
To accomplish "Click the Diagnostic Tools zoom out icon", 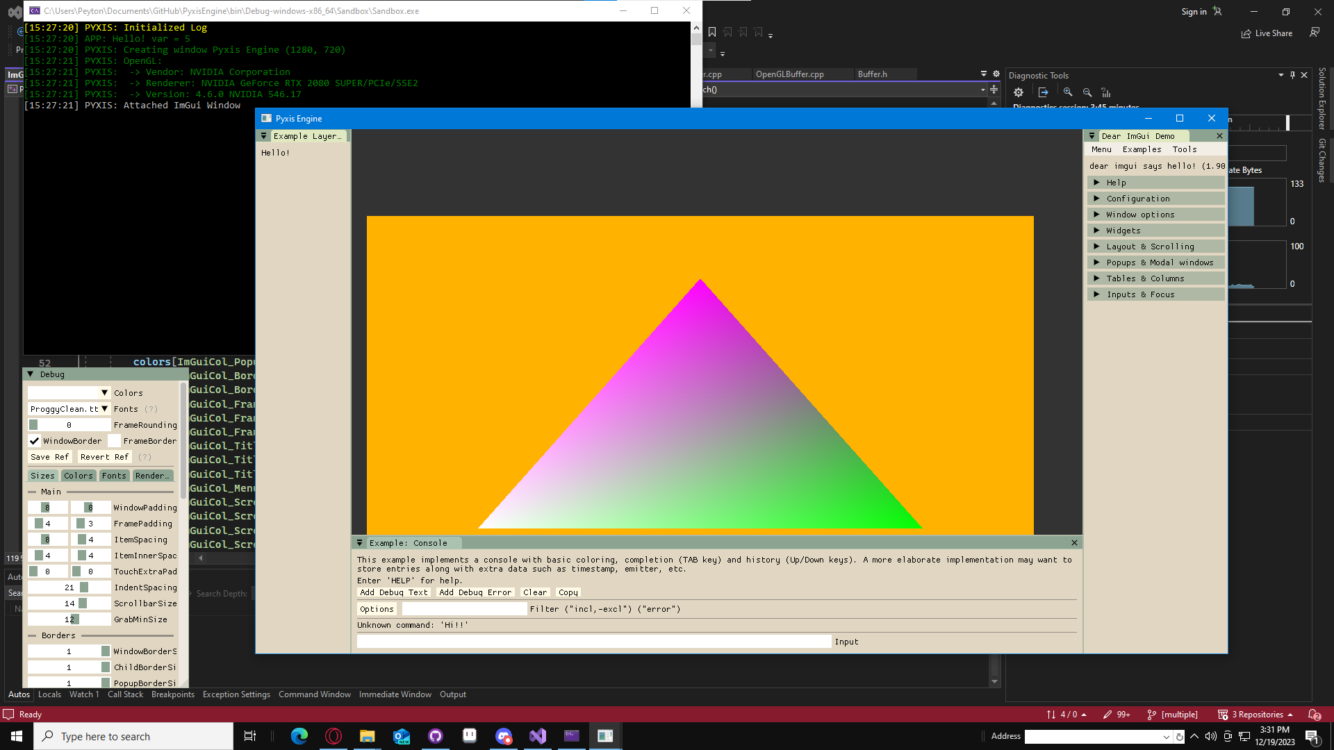I will tap(1087, 92).
